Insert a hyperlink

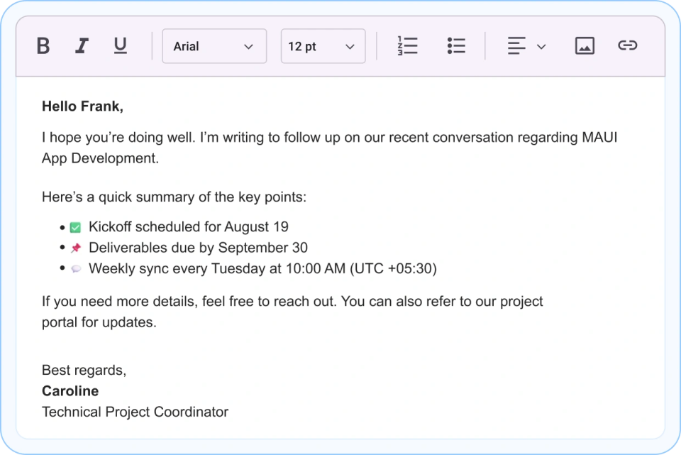pos(627,45)
